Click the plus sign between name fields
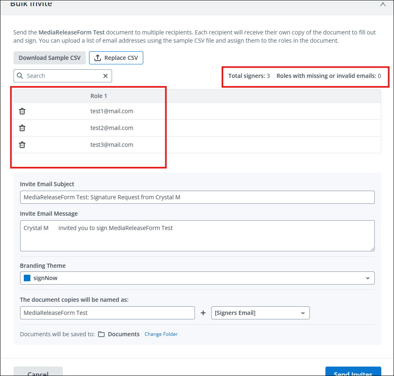This screenshot has height=376, width=394. [x=203, y=313]
